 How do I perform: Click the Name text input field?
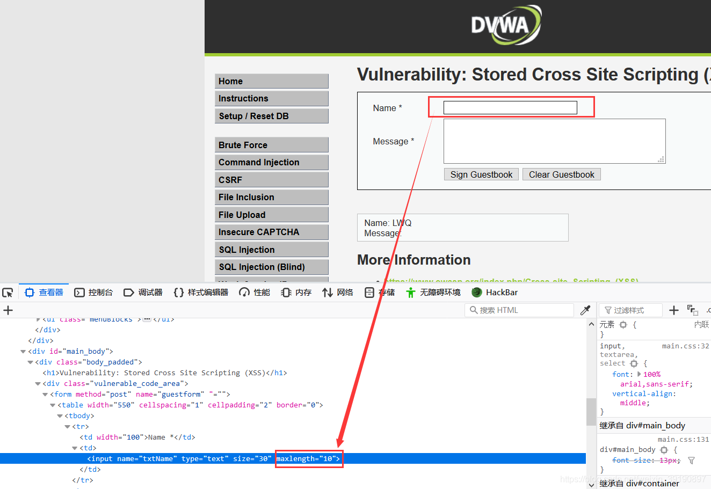(510, 108)
